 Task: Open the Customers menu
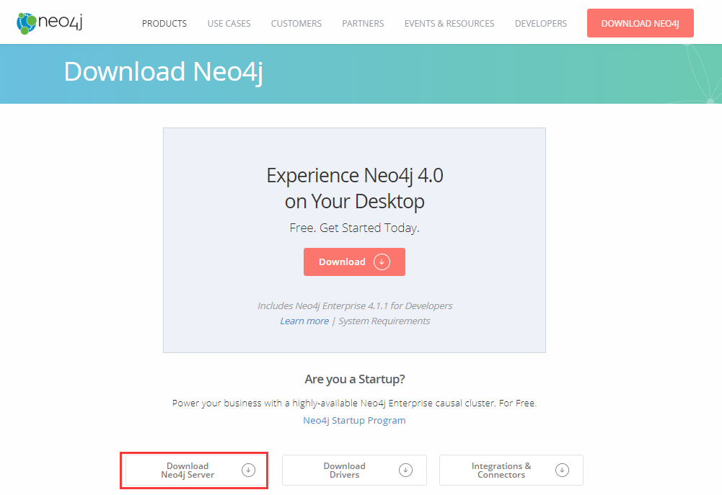pos(296,24)
